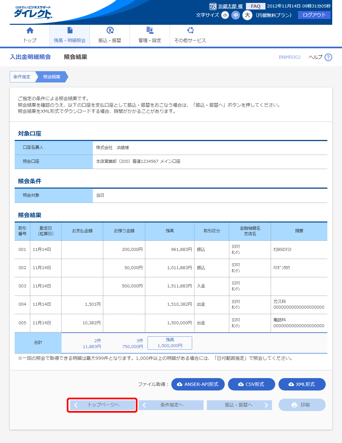342x443 pixels.
Task: Open 管理・設定 building icon menu
Action: coord(150,31)
